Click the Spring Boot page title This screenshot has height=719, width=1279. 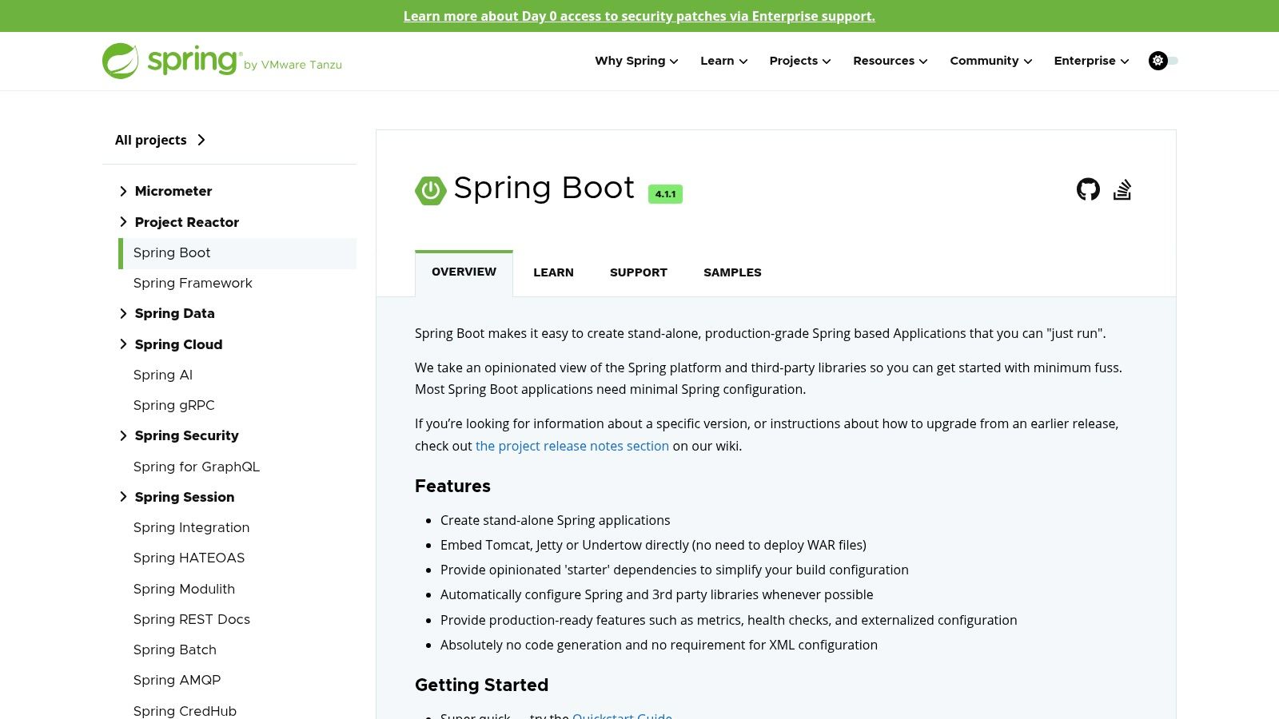tap(544, 188)
